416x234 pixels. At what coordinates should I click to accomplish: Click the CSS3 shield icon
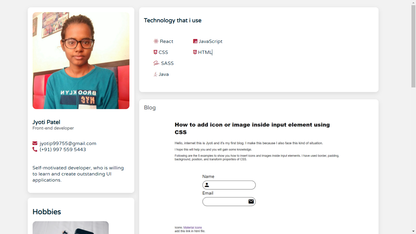point(155,52)
